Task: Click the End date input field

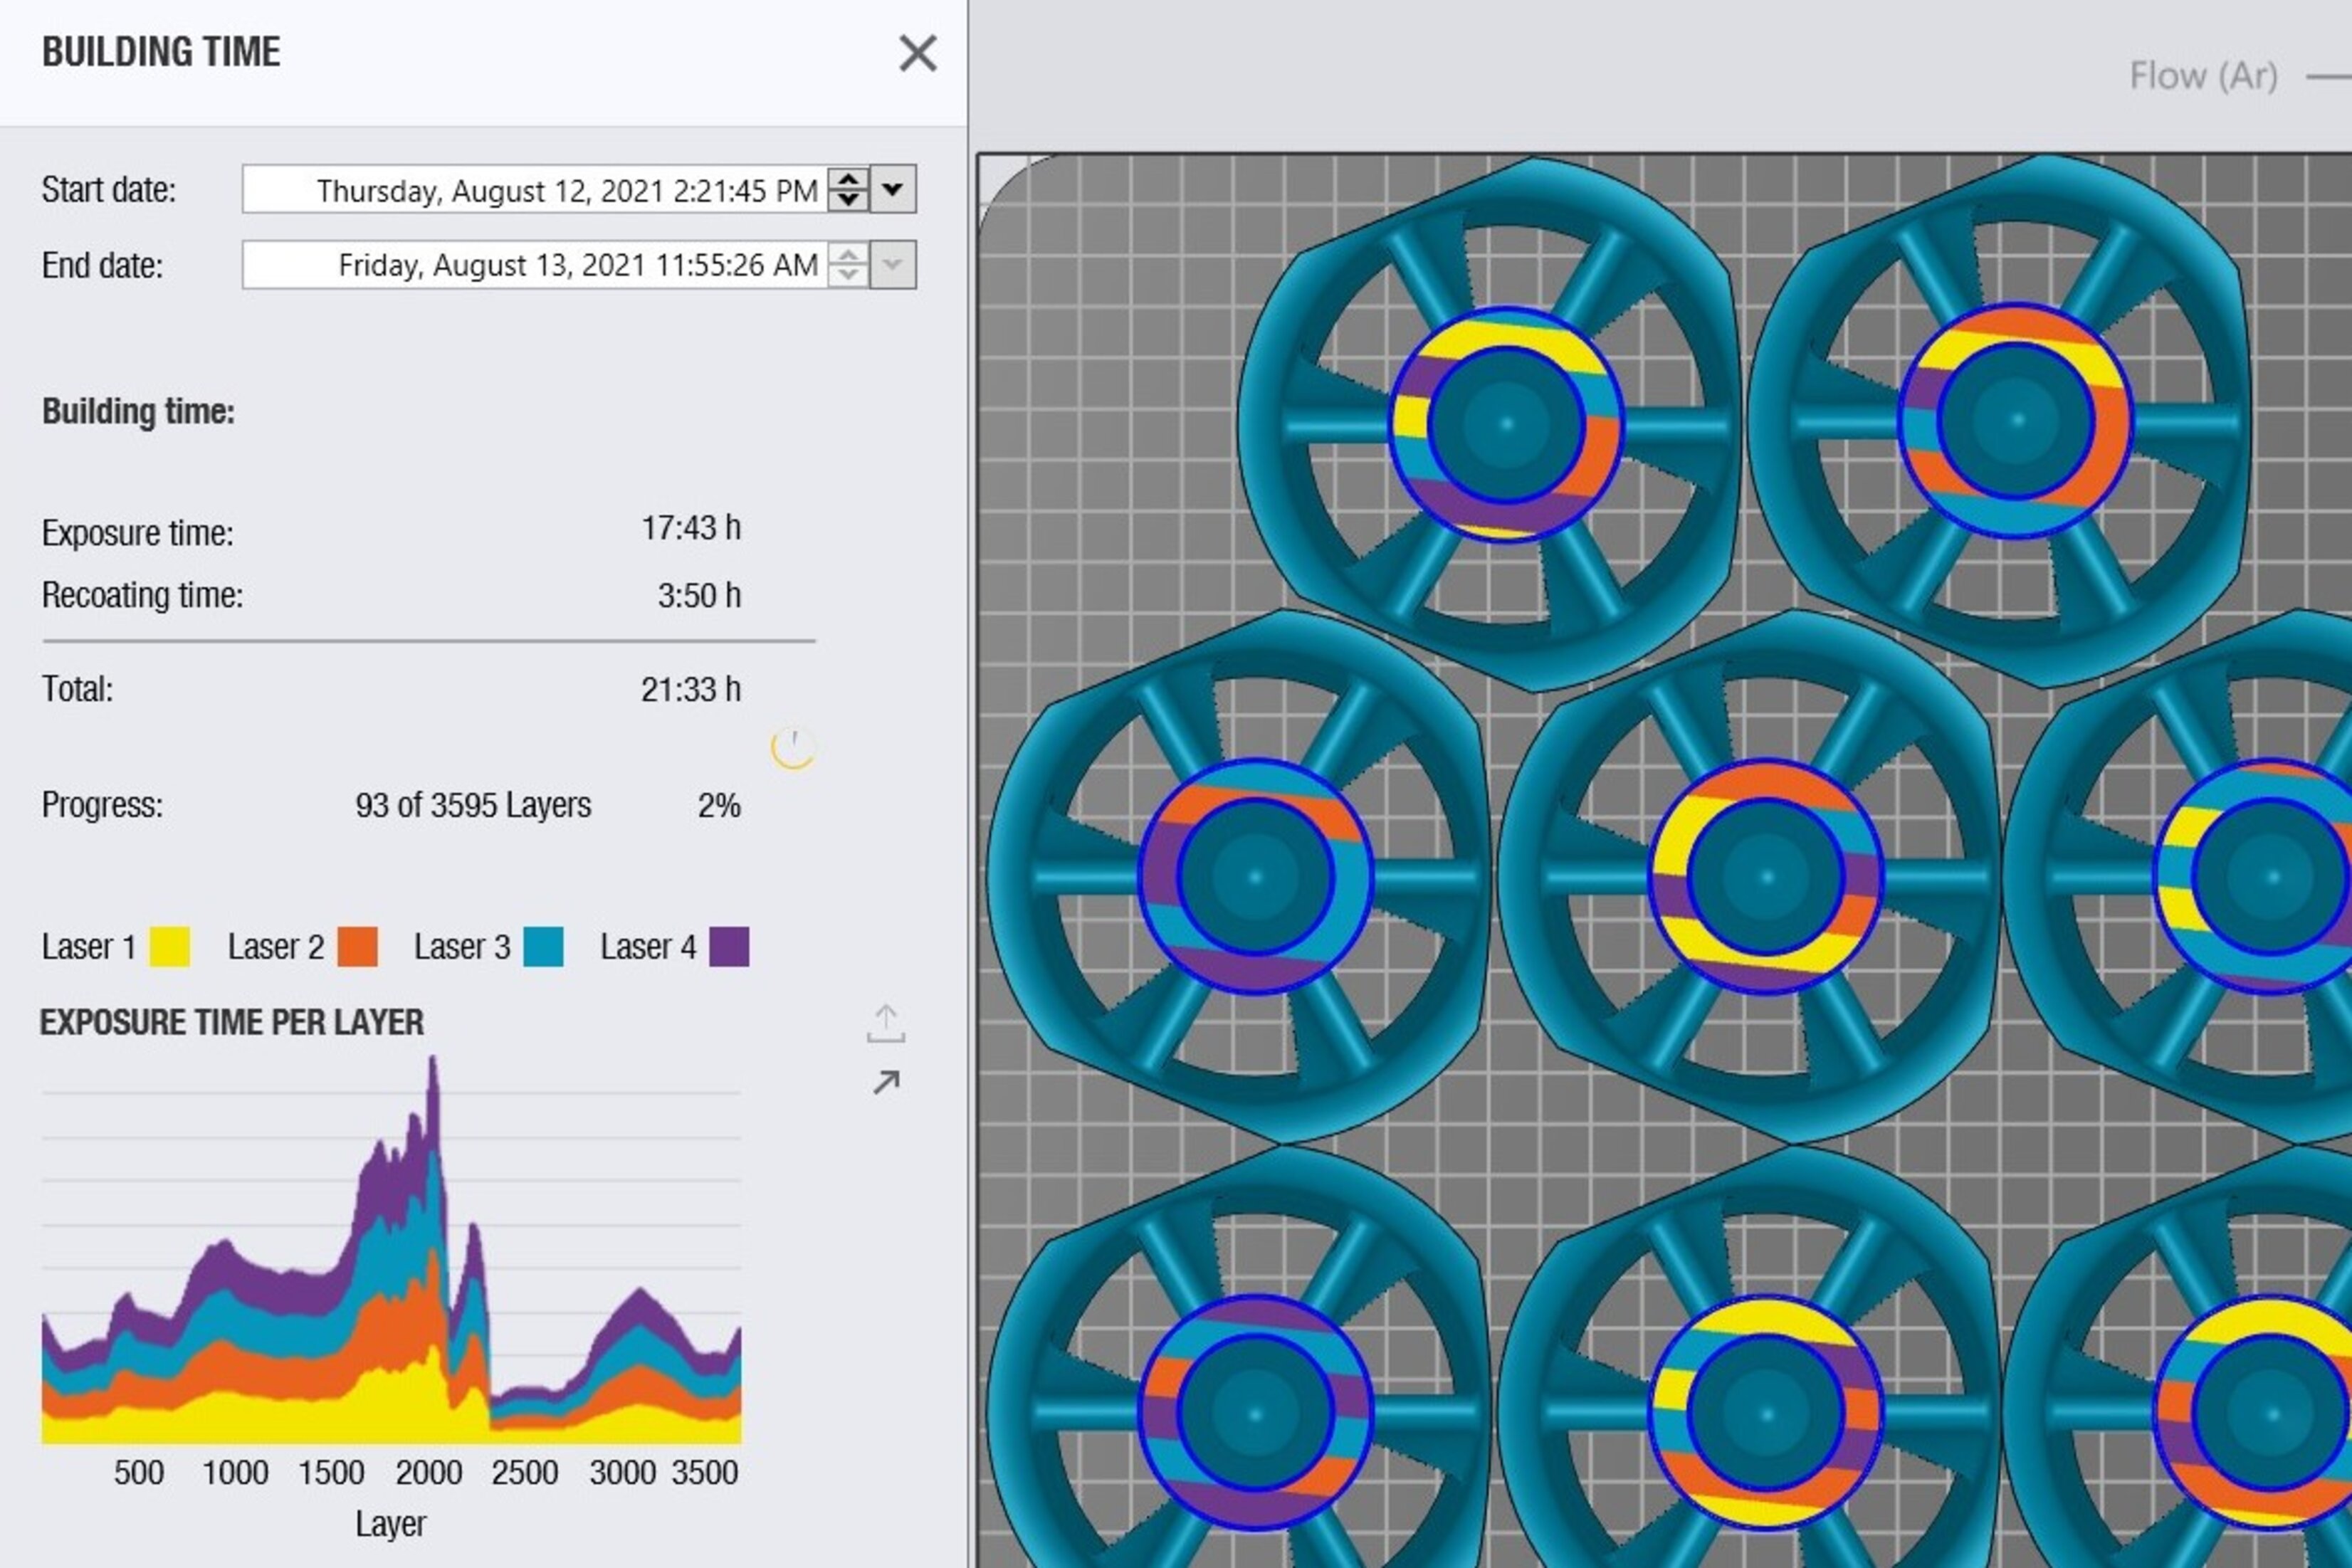Action: 535,265
